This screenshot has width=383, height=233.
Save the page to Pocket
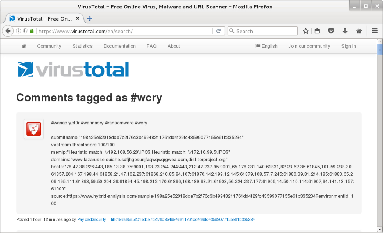coord(331,31)
